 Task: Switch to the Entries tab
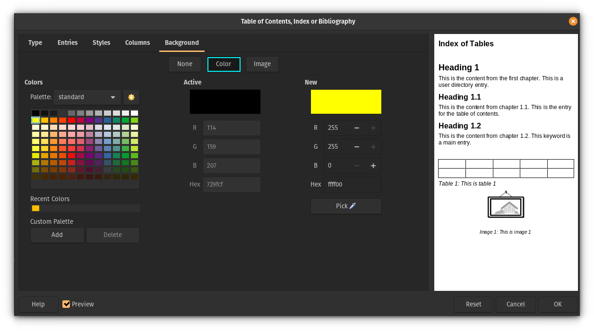[x=68, y=42]
